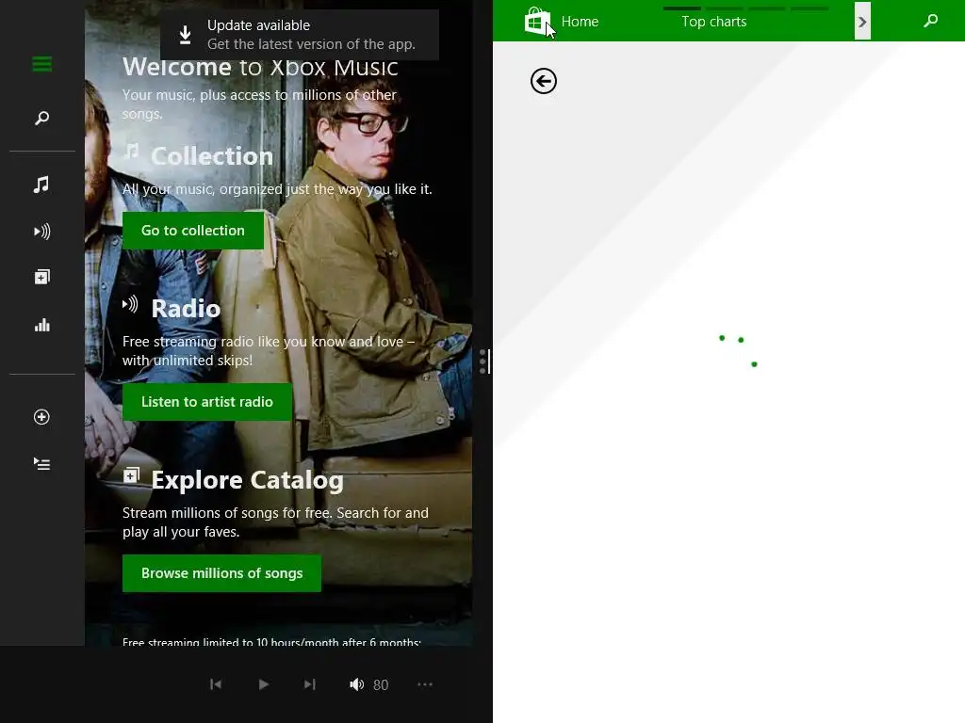Skip to the previous track
The height and width of the screenshot is (723, 965).
[216, 684]
